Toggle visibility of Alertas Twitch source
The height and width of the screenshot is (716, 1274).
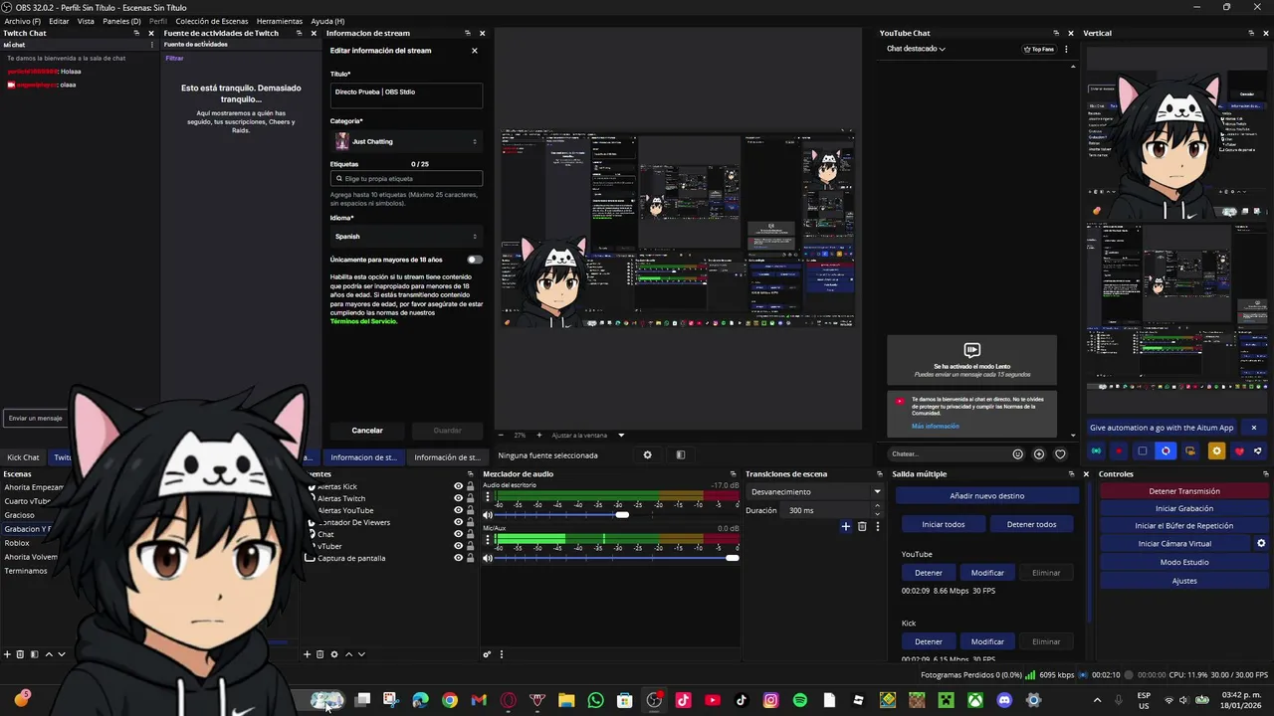click(x=458, y=498)
